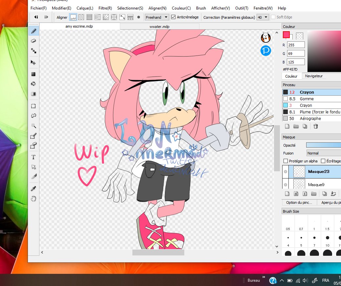Click the Redo arrow

[46, 17]
